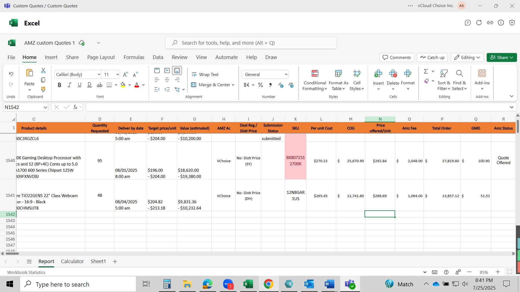Select the Format Painter icon
520x292 pixels.
coord(43,89)
